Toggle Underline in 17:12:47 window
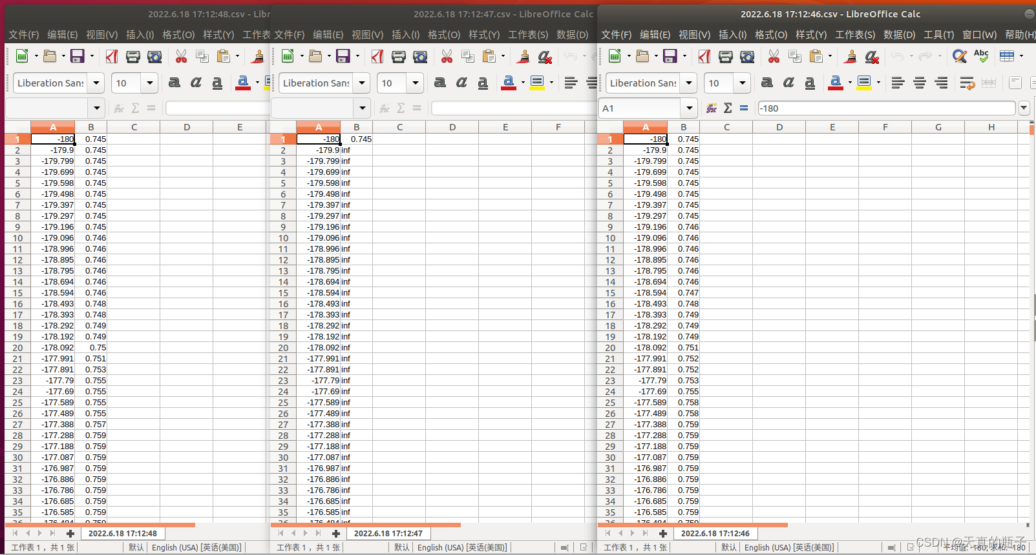 tap(483, 83)
